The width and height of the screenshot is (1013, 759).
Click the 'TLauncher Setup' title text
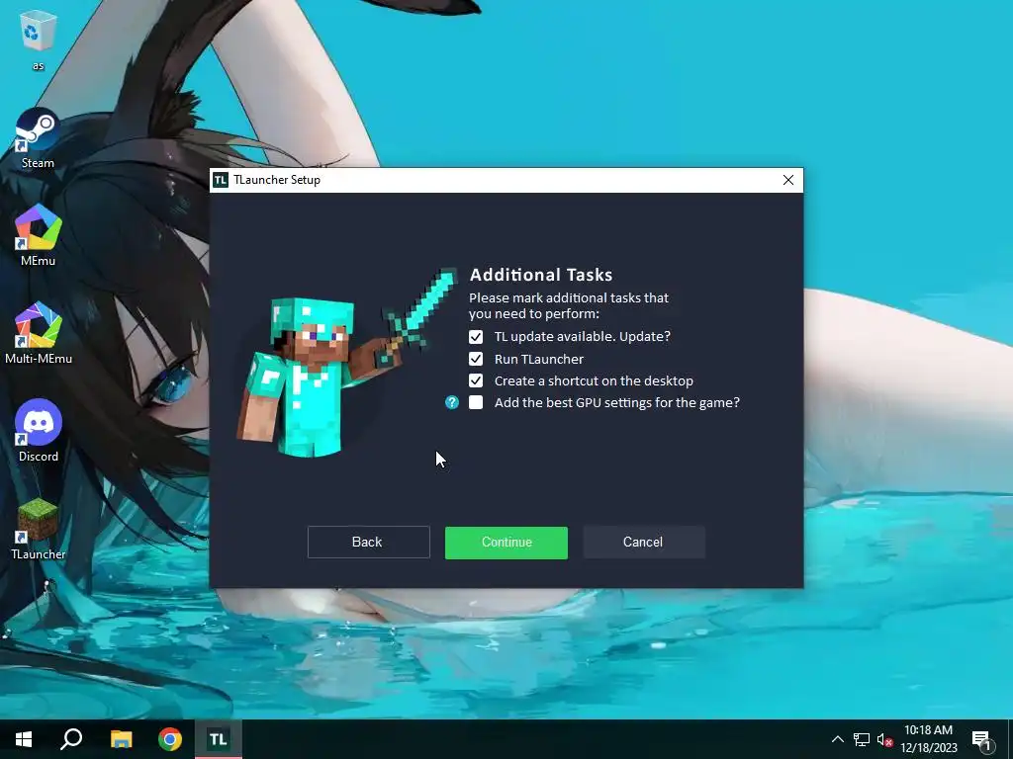pyautogui.click(x=277, y=180)
